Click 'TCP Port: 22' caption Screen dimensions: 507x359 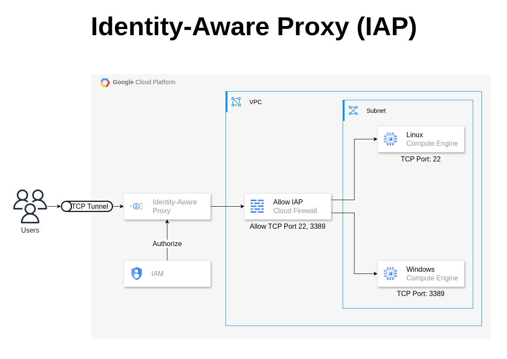(421, 159)
